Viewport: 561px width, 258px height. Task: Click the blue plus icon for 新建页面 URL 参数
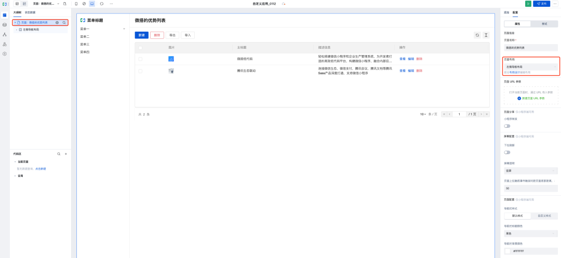[x=519, y=98]
